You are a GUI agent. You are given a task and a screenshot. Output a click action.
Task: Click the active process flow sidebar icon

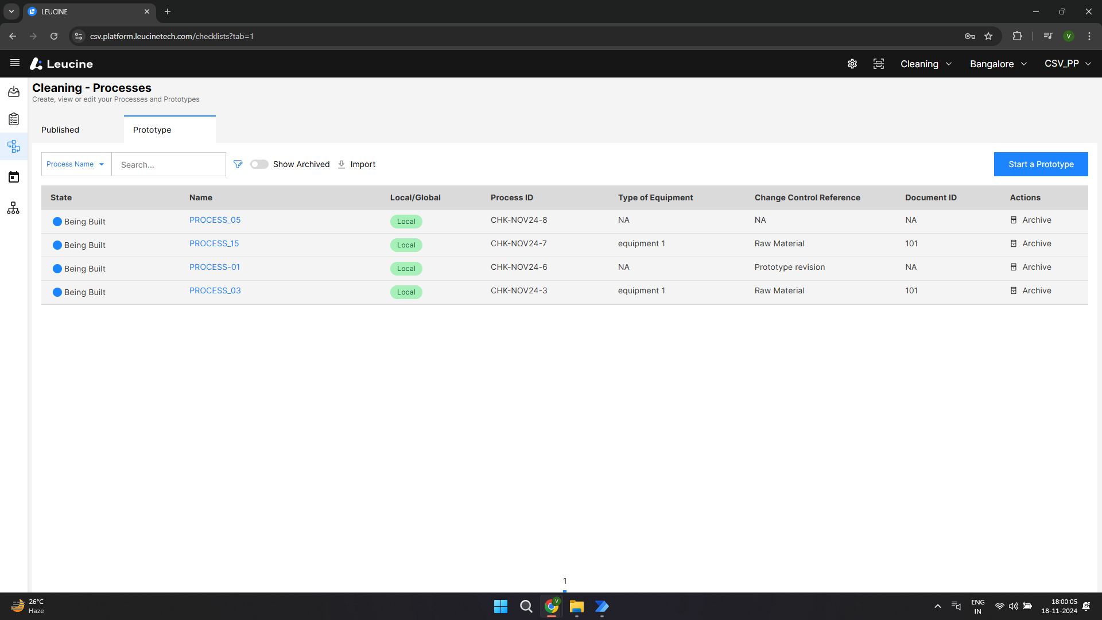13,146
